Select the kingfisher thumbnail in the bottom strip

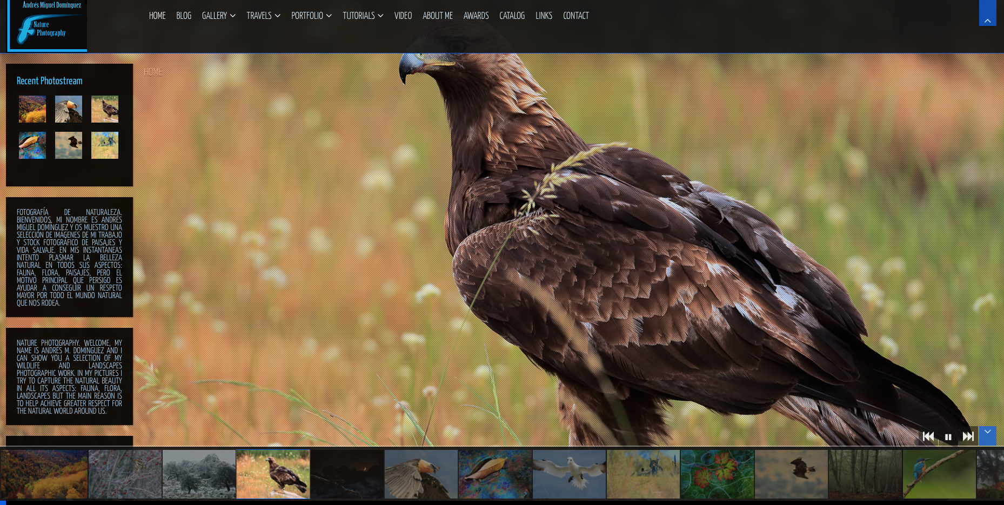click(939, 474)
